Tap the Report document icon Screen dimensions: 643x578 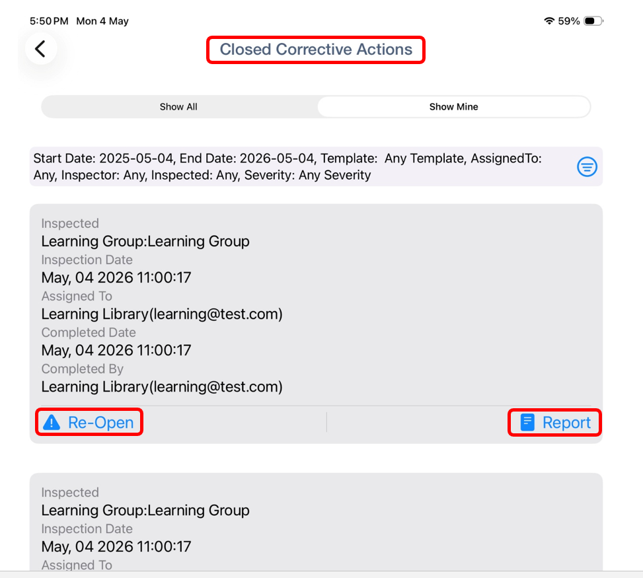527,423
